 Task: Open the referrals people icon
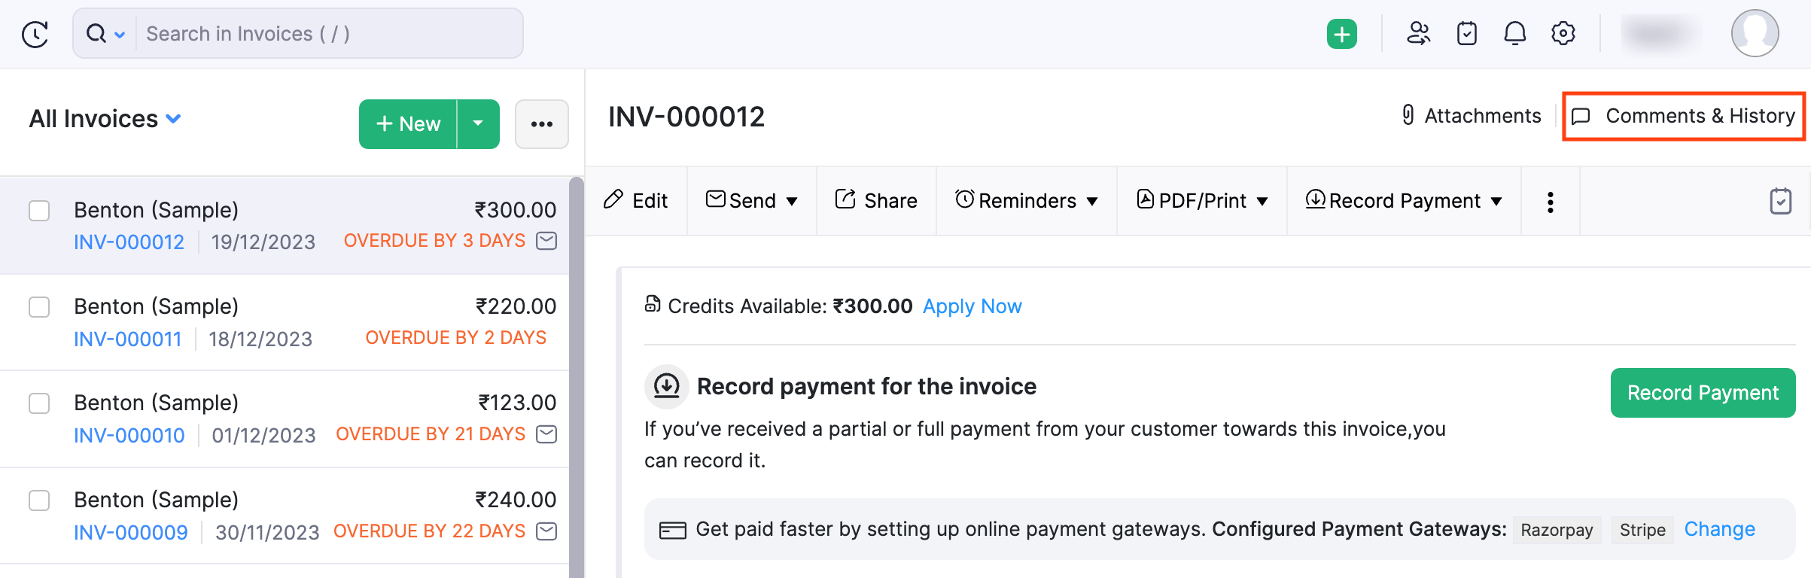(x=1418, y=34)
